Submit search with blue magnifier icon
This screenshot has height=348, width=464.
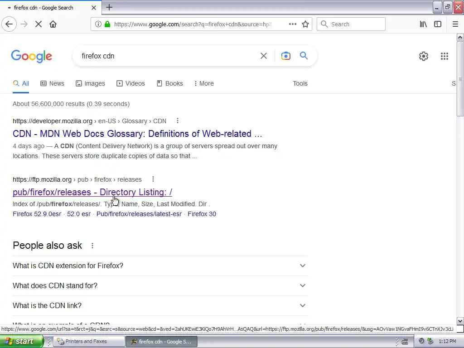[x=304, y=55]
